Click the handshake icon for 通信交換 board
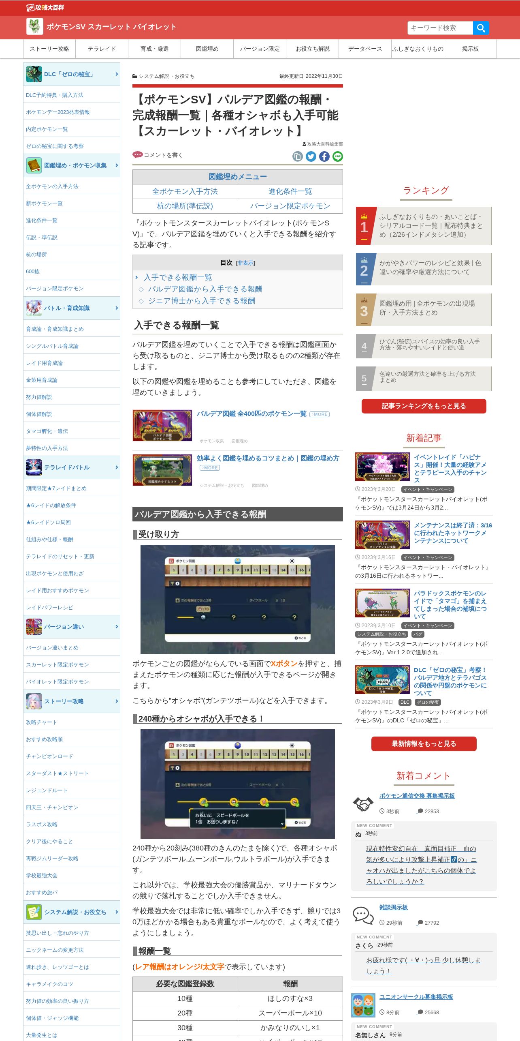 pos(363,803)
